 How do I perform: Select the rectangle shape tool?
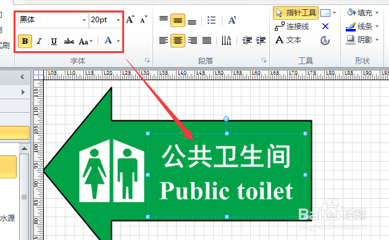click(x=325, y=13)
